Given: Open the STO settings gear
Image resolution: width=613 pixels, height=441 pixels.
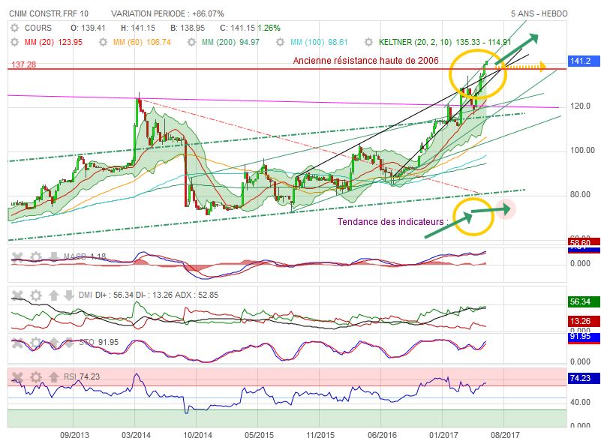Looking at the screenshot, I should [35, 343].
